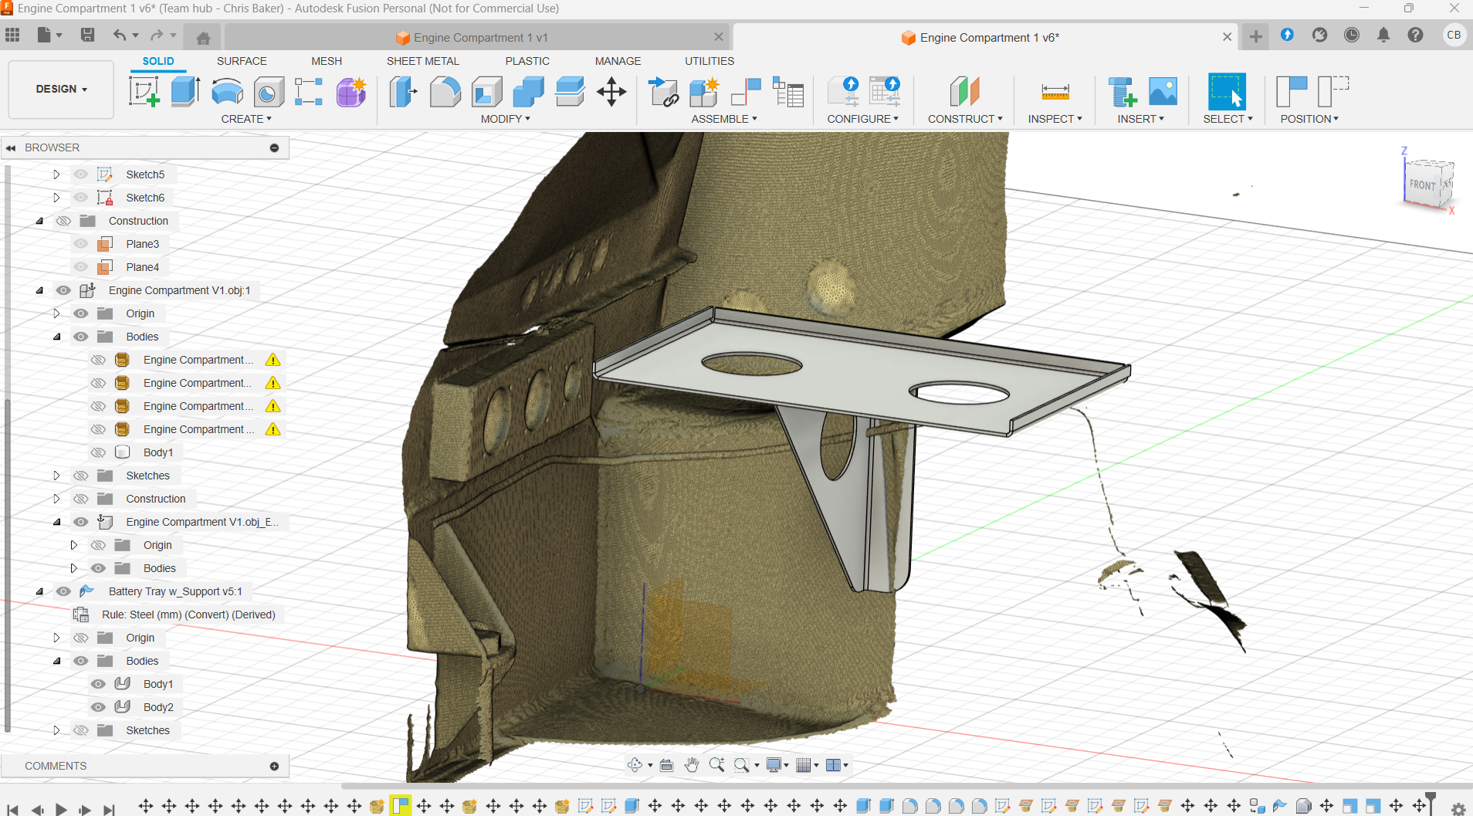This screenshot has width=1473, height=816.
Task: Select the Extrude tool icon
Action: click(x=185, y=92)
